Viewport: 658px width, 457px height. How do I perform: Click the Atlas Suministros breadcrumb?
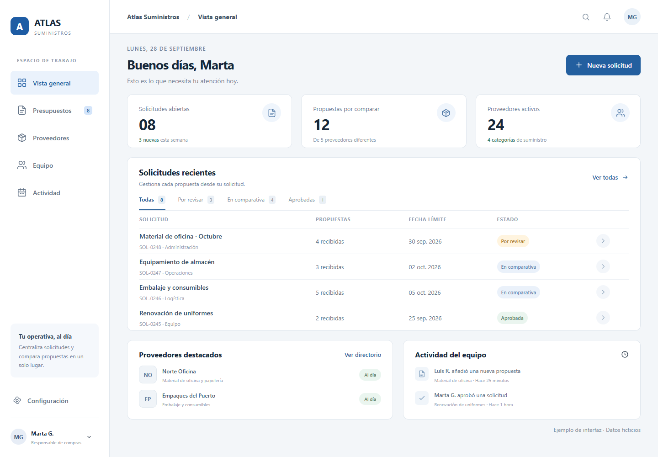click(153, 17)
